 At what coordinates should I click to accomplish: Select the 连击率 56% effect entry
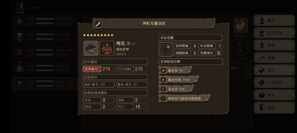[176, 89]
